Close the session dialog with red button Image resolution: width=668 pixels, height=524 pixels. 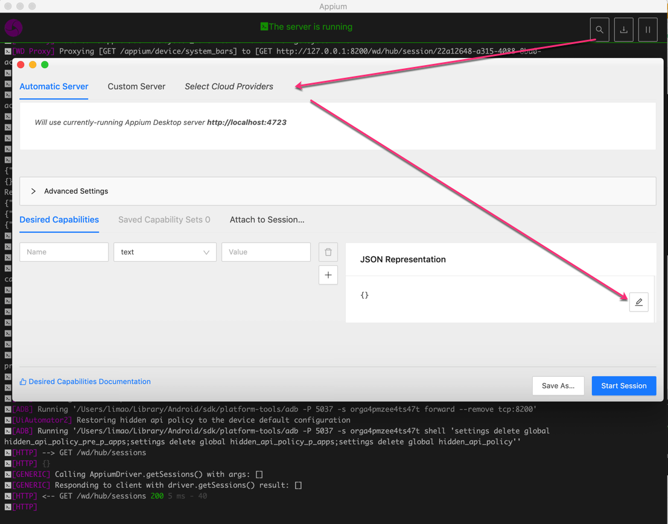(x=21, y=65)
